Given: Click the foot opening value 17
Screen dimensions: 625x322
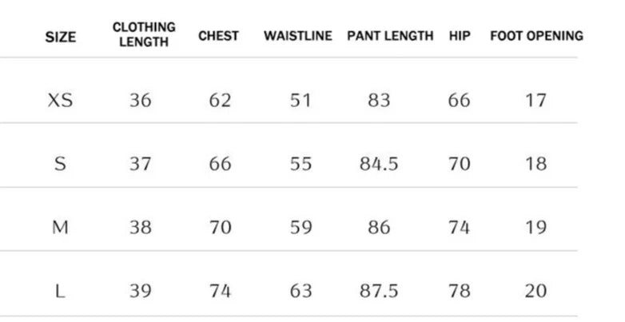Looking at the screenshot, I should point(535,101).
